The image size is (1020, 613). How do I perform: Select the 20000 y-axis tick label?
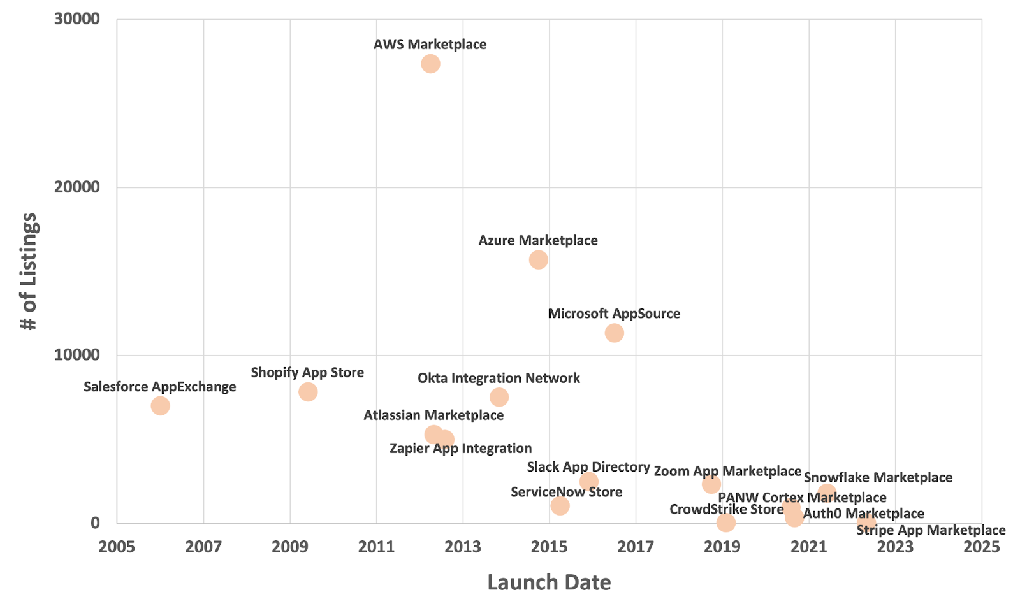point(76,187)
